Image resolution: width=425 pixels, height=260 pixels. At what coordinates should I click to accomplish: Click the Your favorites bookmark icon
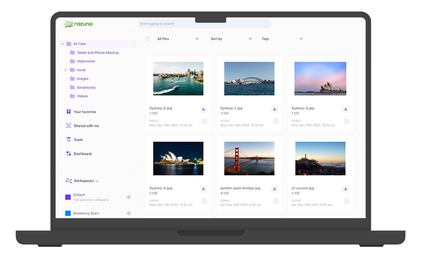tap(69, 112)
